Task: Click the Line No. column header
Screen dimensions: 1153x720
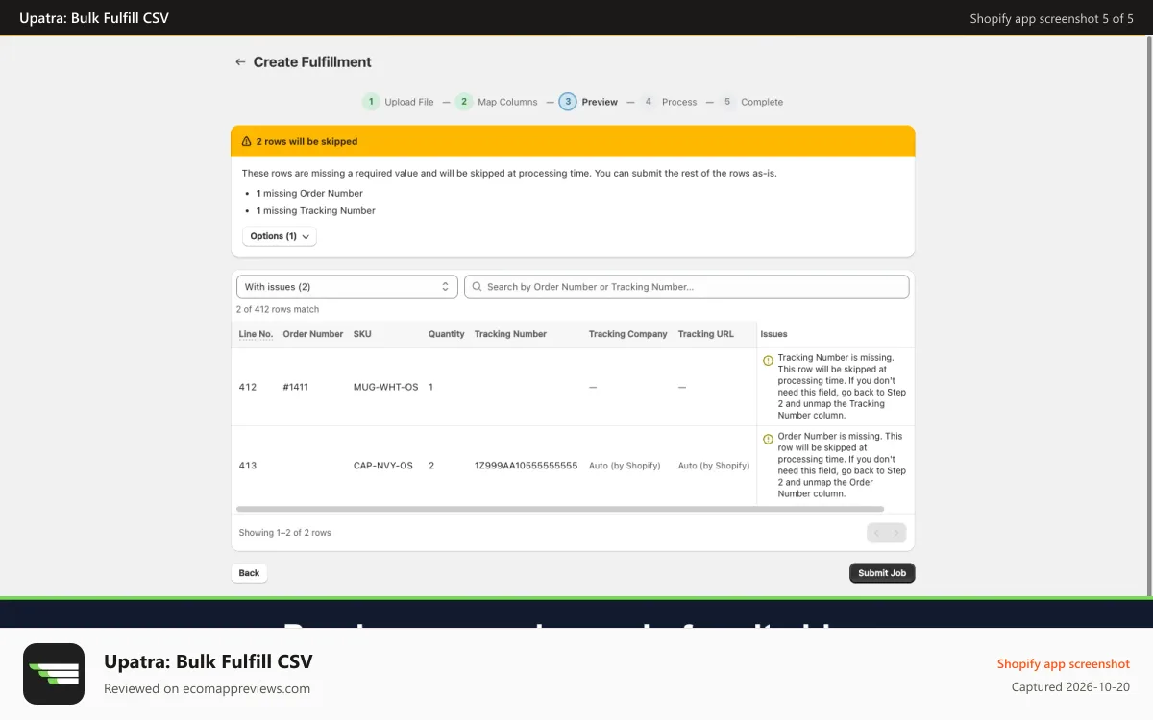Action: tap(256, 334)
